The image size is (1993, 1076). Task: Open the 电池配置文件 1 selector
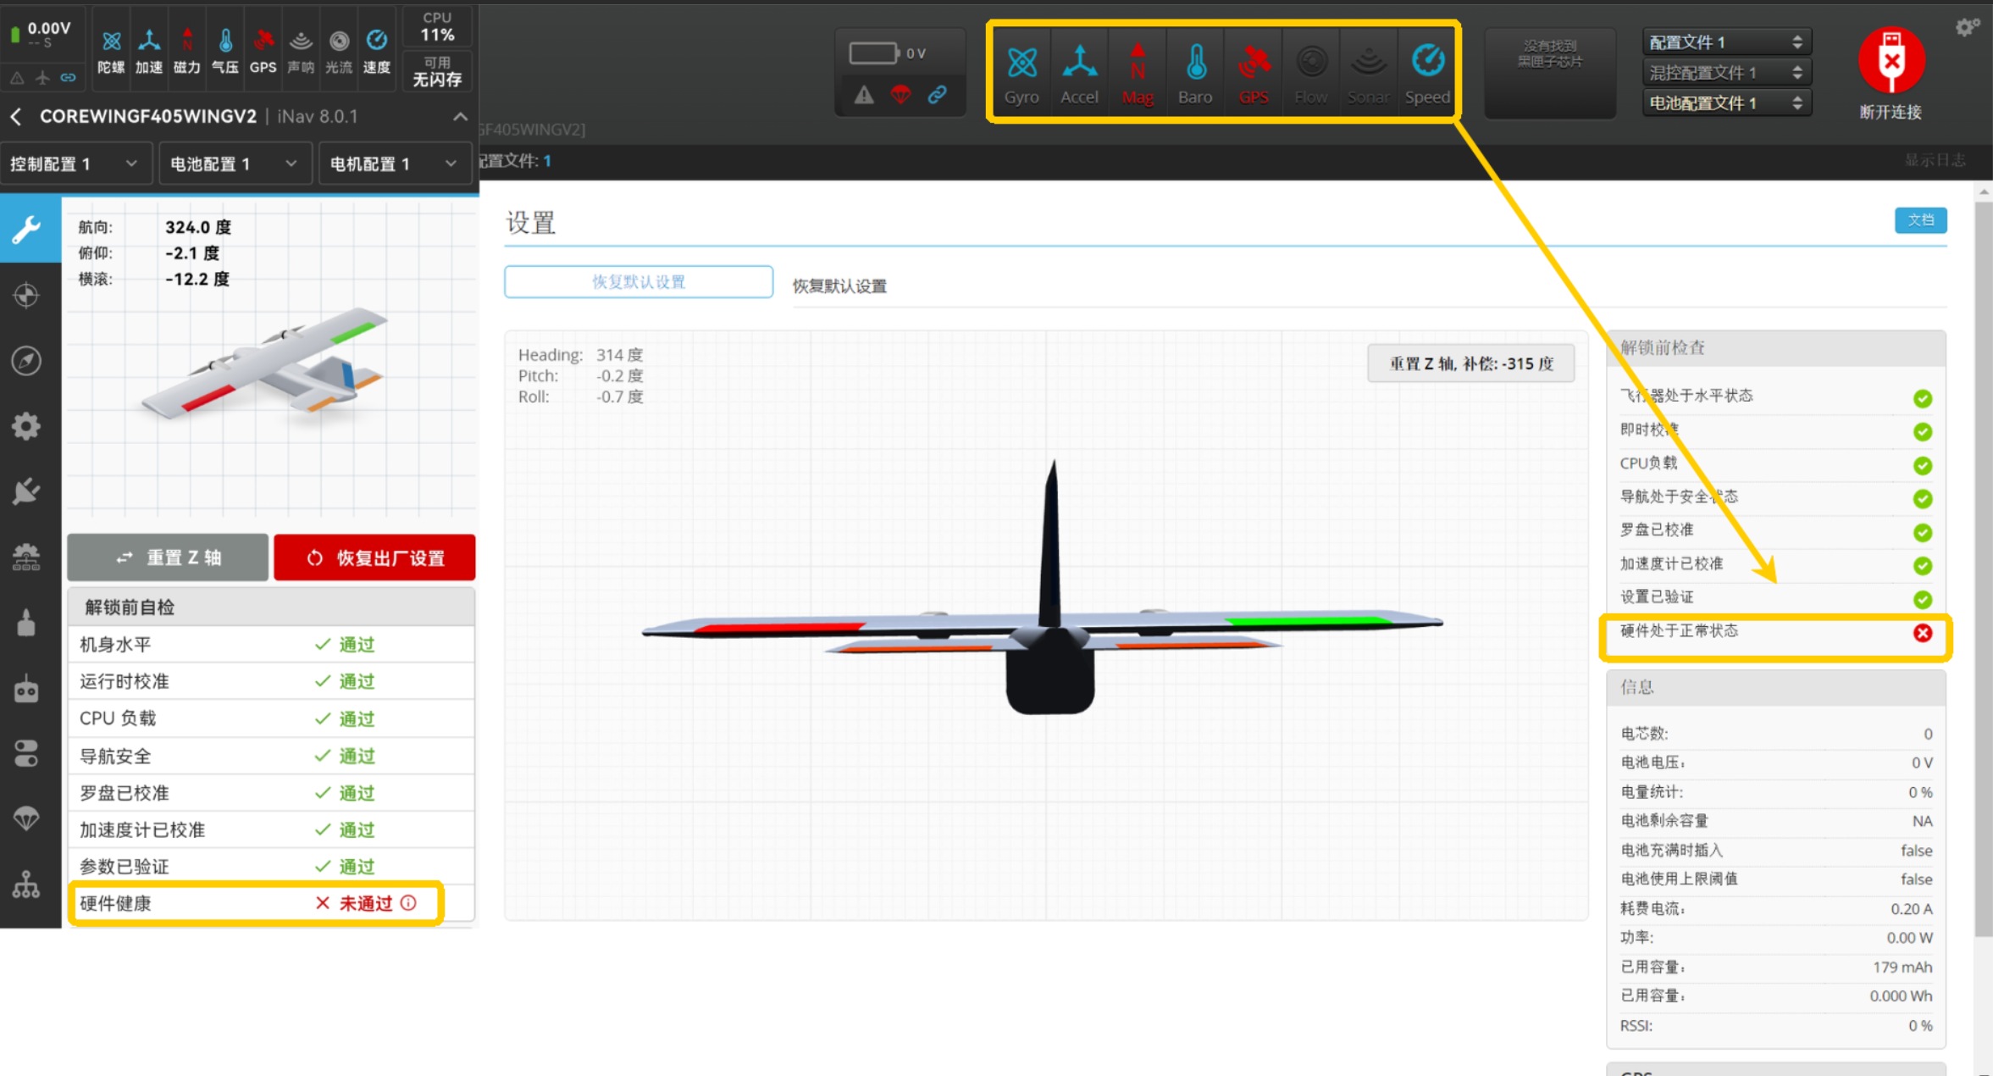click(x=1726, y=103)
